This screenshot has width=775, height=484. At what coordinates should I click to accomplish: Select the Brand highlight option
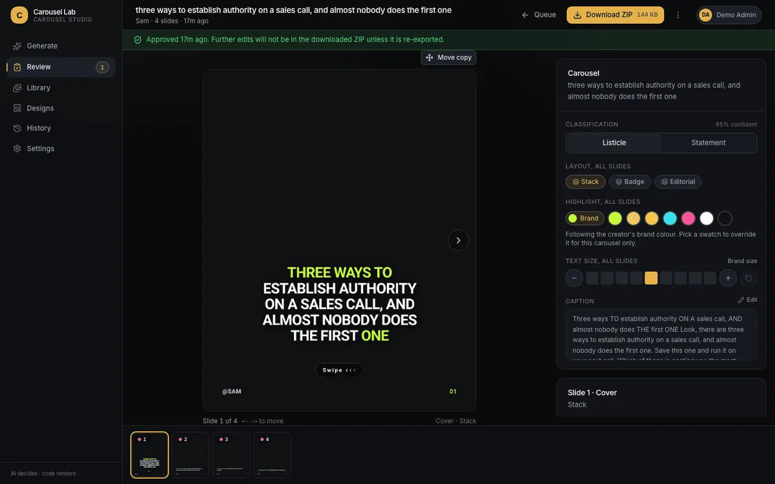click(584, 218)
